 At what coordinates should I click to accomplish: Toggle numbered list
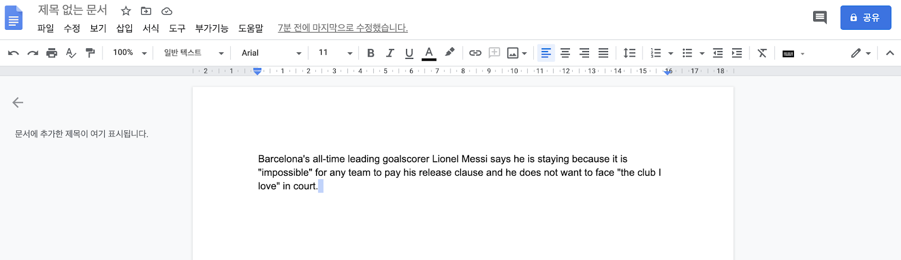click(x=656, y=53)
